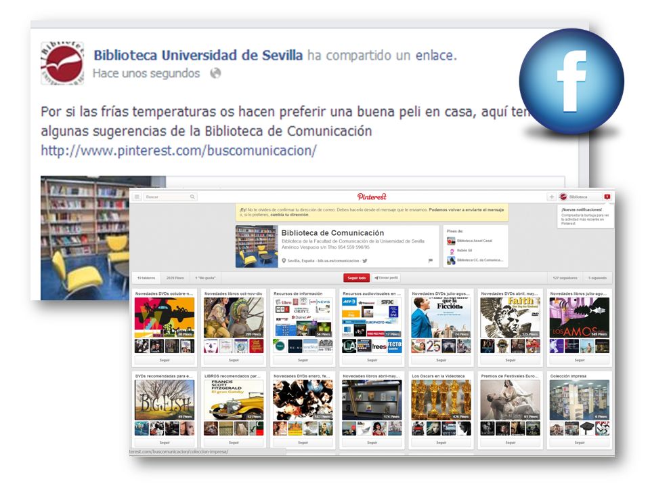650x488 pixels.
Task: Click Seguir under Recursos de información
Action: pyautogui.click(x=303, y=360)
